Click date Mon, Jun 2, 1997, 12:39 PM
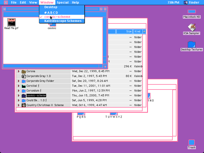Image resolution: width=204 pixels, height=153 pixels. pyautogui.click(x=91, y=91)
